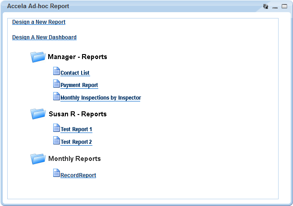Maximize the Accela Ad-hoc Report panel
This screenshot has width=293, height=206.
click(284, 7)
